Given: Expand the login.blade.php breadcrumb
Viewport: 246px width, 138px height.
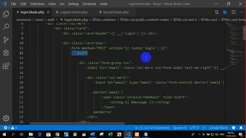Looking at the screenshot, I should tap(74, 20).
